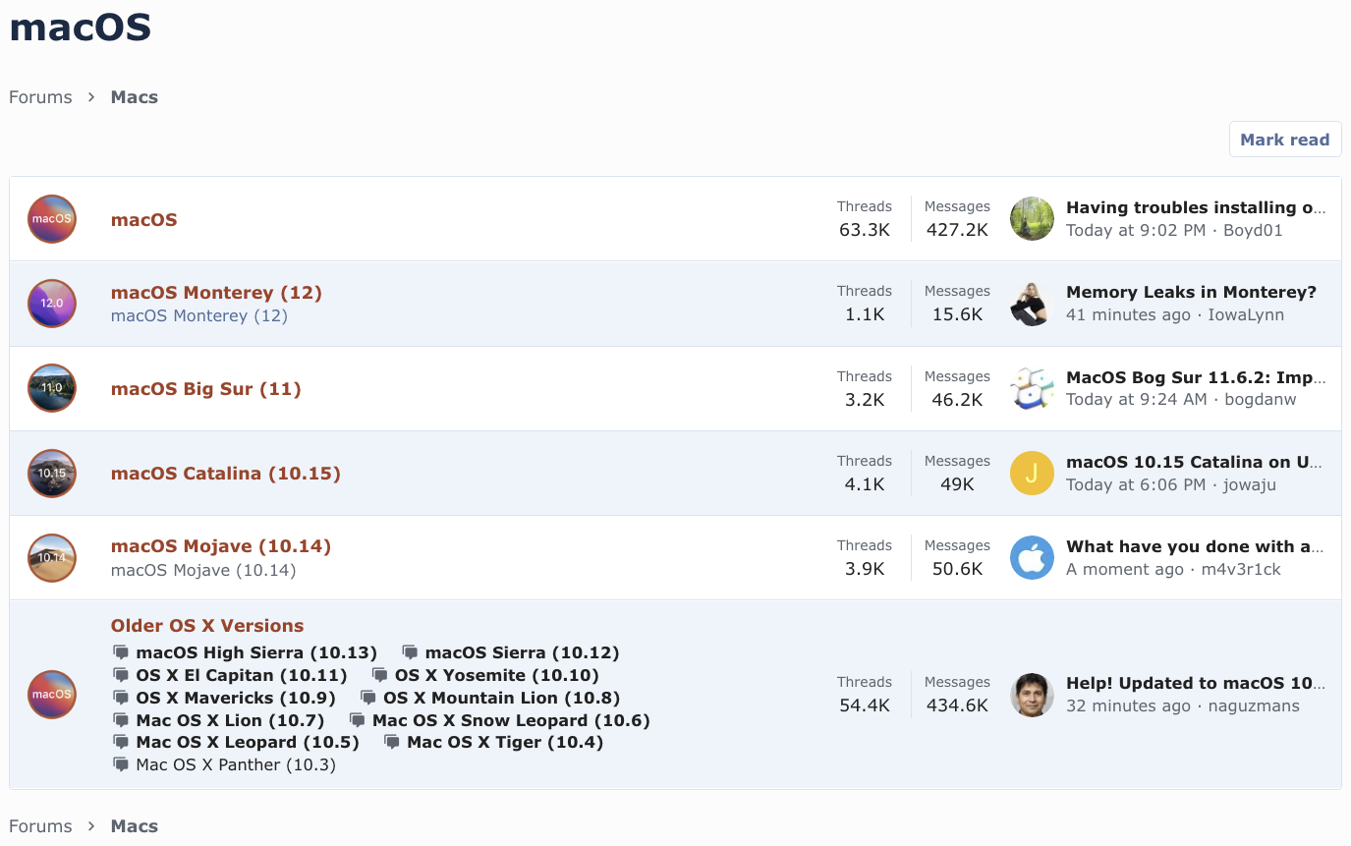Click the chat icon beside macOS High Sierra
The image size is (1351, 846).
pyautogui.click(x=121, y=652)
